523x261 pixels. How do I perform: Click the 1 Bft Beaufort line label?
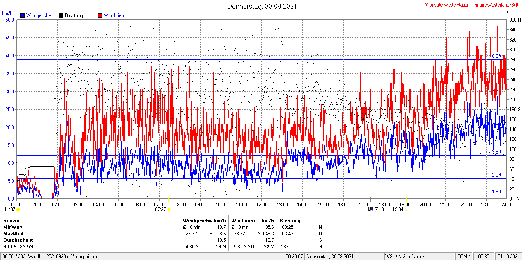pyautogui.click(x=496, y=191)
